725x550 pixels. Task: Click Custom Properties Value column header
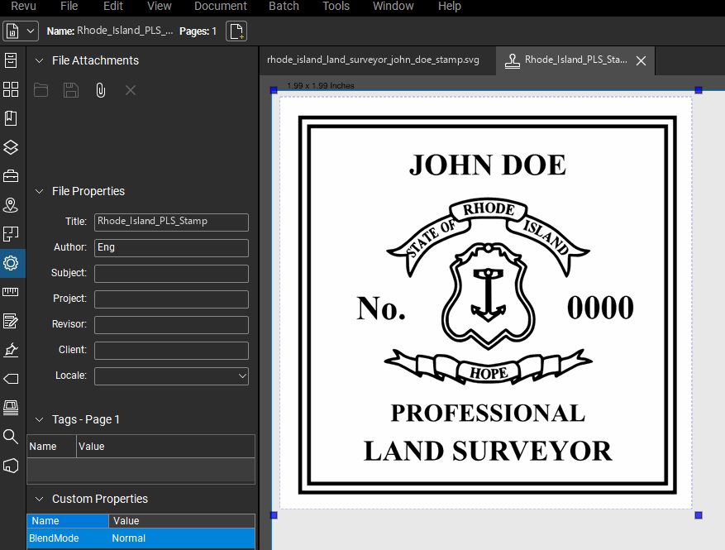pyautogui.click(x=182, y=521)
